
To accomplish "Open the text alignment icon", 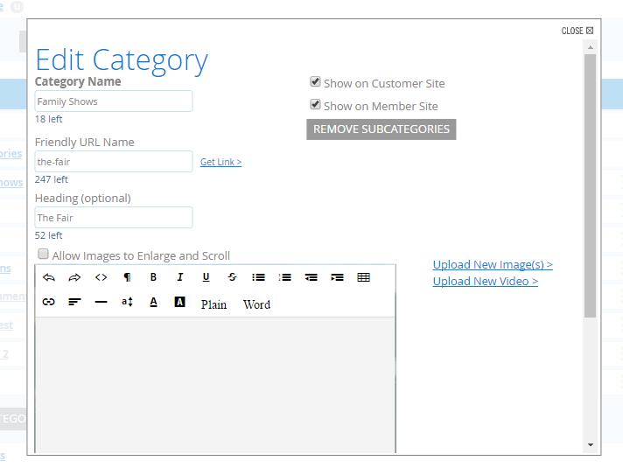I will tap(74, 302).
